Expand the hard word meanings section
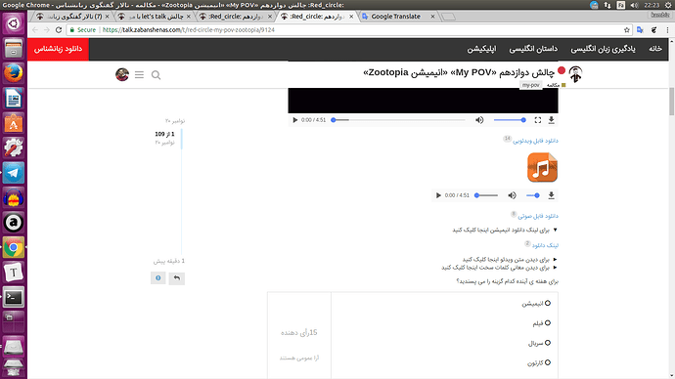The width and height of the screenshot is (675, 379). click(499, 268)
